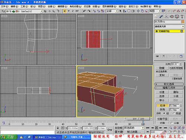Click the highlighted 拉伸 (Extrude) button
Image resolution: width=186 pixels, height=140 pixels.
coord(162,106)
